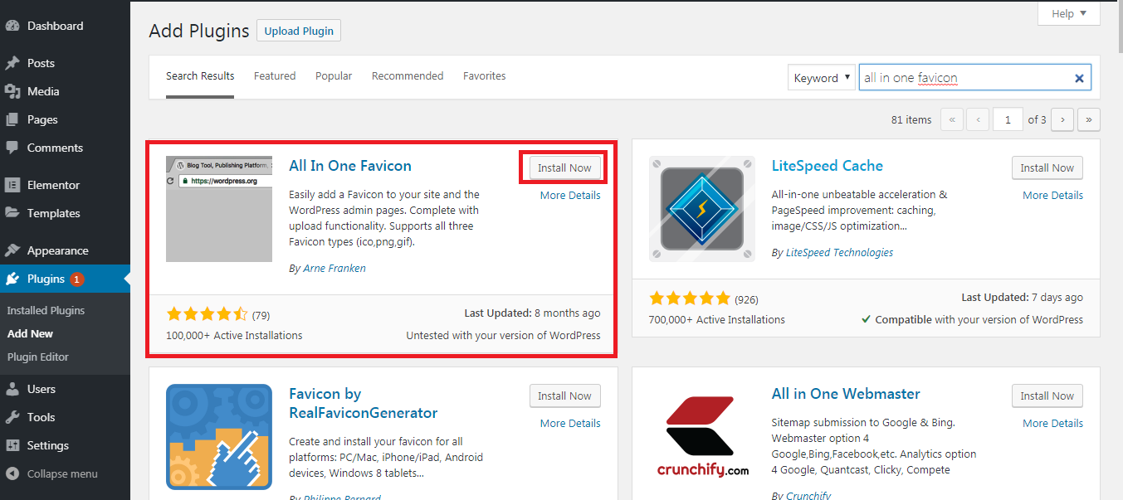The height and width of the screenshot is (500, 1123).
Task: Open Installed Plugins submenu item
Action: click(46, 310)
